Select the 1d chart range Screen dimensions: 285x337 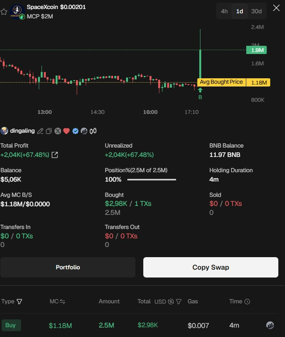(x=239, y=11)
